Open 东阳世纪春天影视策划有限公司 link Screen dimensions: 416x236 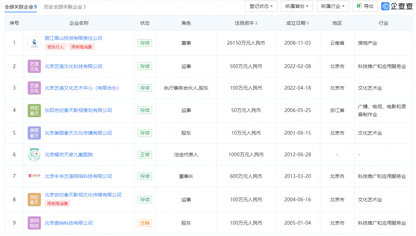[78, 110]
